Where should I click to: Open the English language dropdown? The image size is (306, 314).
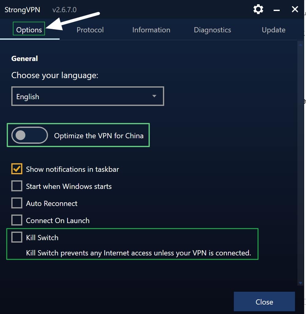click(88, 96)
